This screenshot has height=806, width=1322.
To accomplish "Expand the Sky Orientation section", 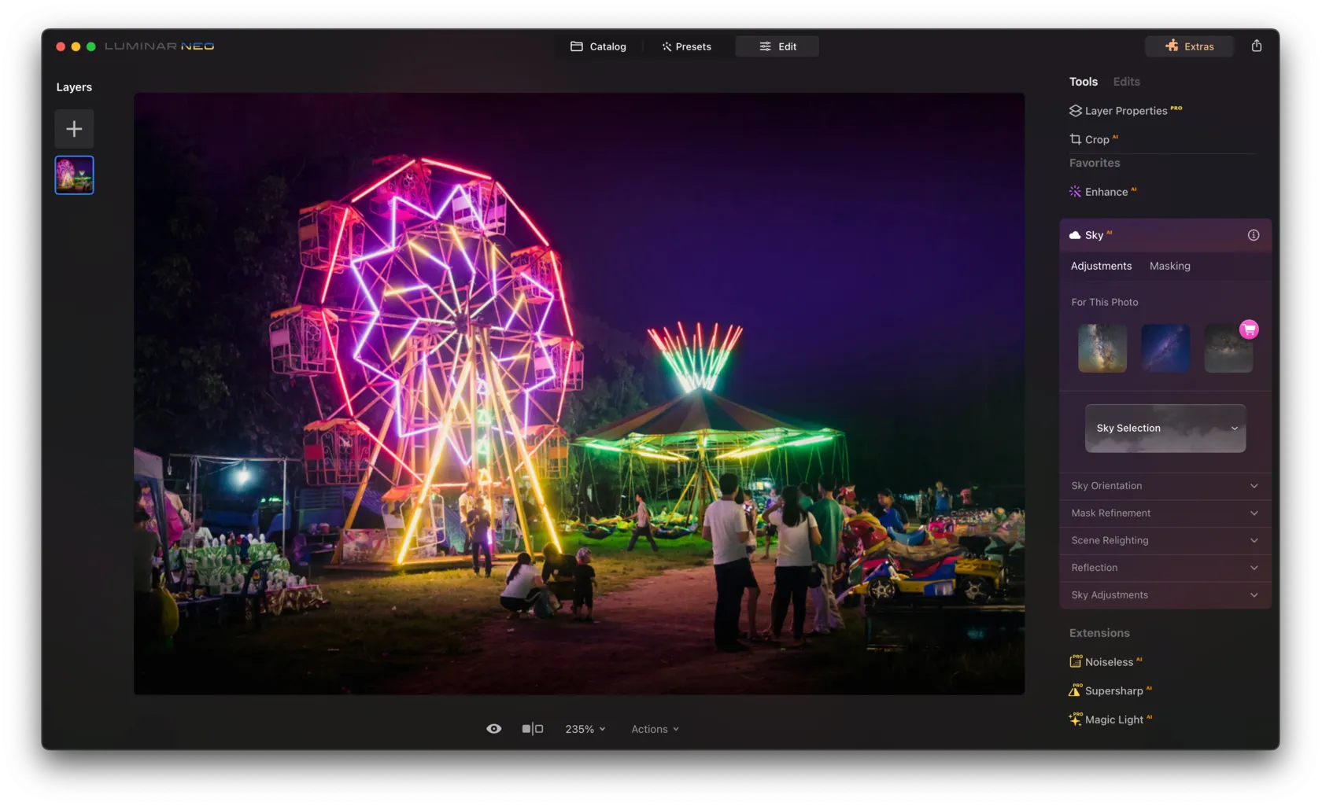I will (1165, 486).
